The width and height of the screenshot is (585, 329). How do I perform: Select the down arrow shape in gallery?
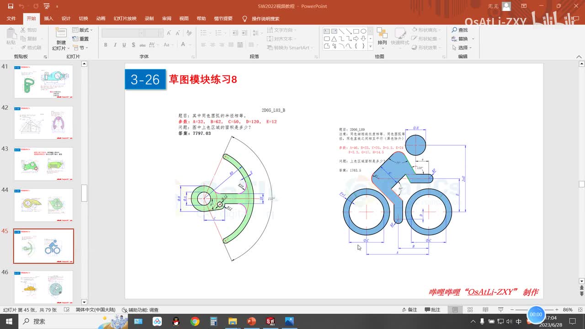click(363, 39)
